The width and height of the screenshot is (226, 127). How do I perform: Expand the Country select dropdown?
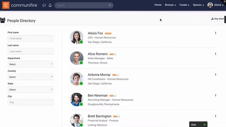(x=31, y=77)
